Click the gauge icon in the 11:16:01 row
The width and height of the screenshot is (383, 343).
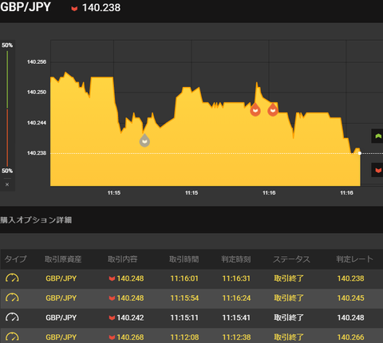(x=12, y=278)
